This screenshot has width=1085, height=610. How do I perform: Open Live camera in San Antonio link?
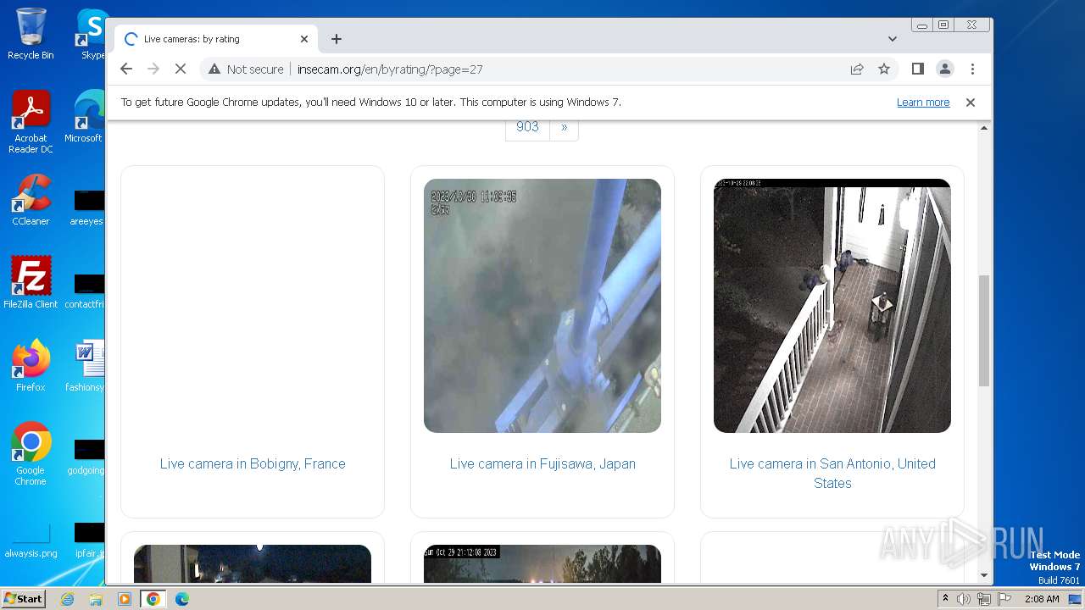point(832,474)
